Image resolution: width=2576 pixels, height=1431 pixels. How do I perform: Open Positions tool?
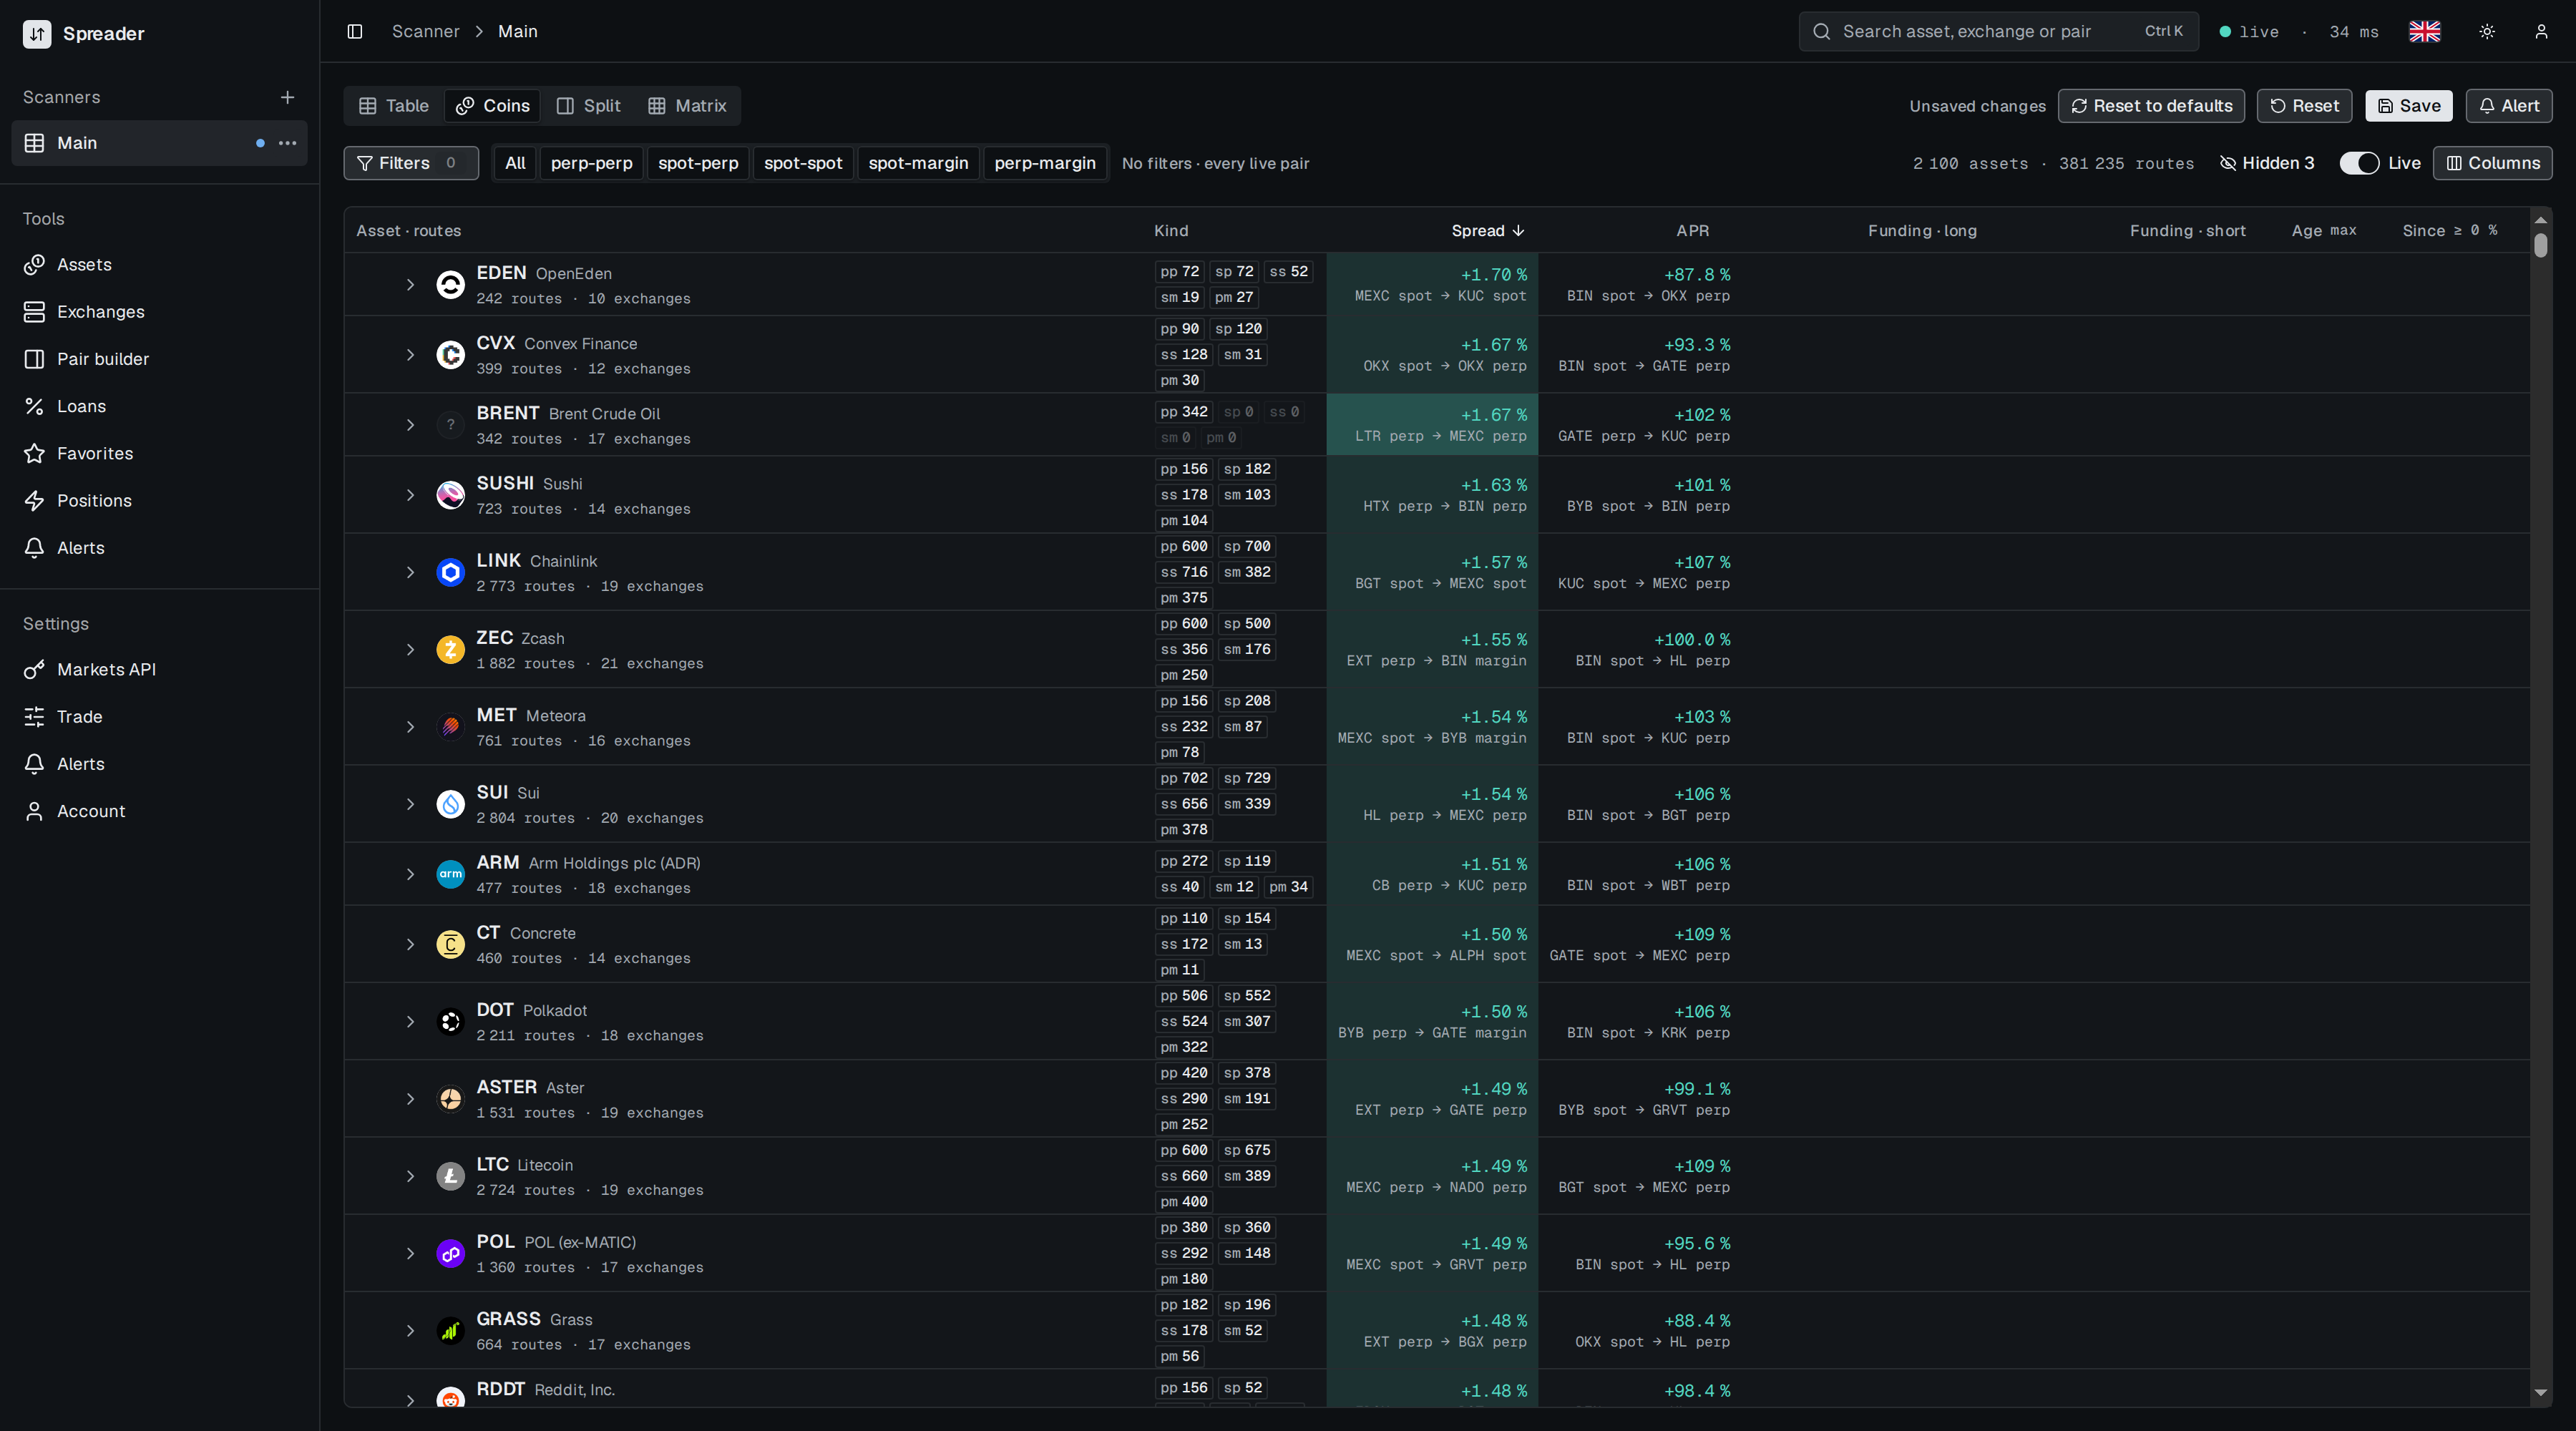[160, 501]
